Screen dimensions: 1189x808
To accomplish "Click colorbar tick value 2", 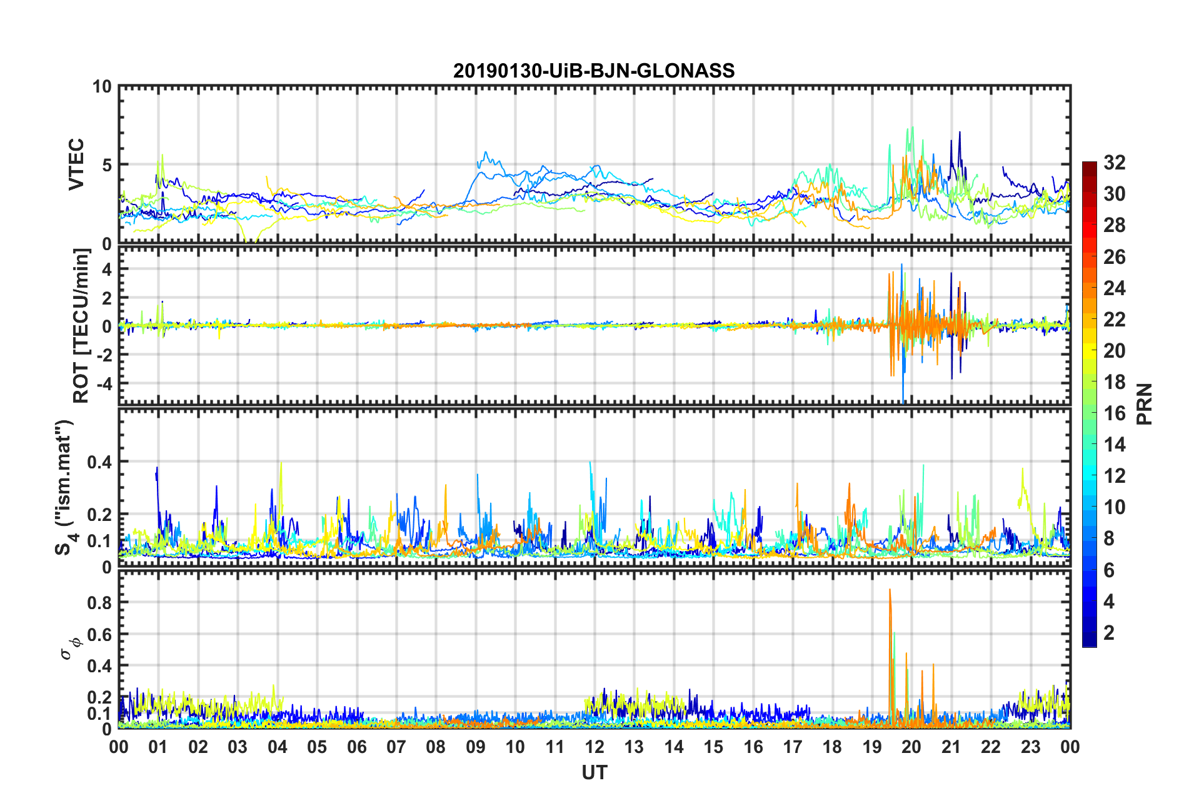I will [x=1109, y=633].
